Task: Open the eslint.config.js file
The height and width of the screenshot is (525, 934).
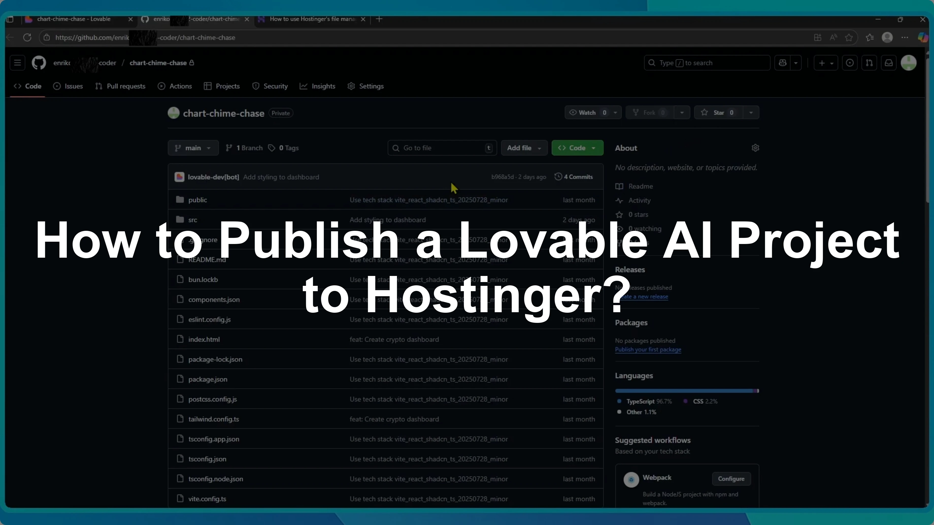Action: point(210,320)
